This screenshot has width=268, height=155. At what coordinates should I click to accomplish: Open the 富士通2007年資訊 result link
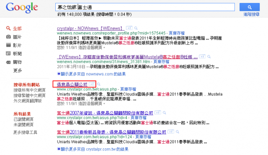(105, 113)
